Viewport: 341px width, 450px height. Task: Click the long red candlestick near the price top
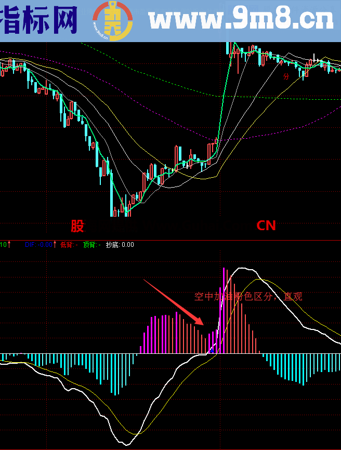click(x=238, y=61)
